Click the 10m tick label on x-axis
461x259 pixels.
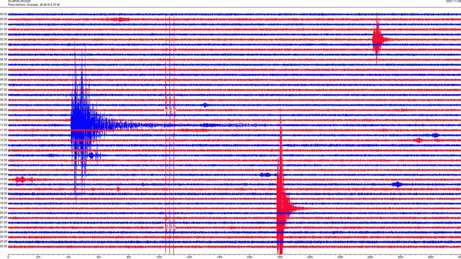point(159,257)
